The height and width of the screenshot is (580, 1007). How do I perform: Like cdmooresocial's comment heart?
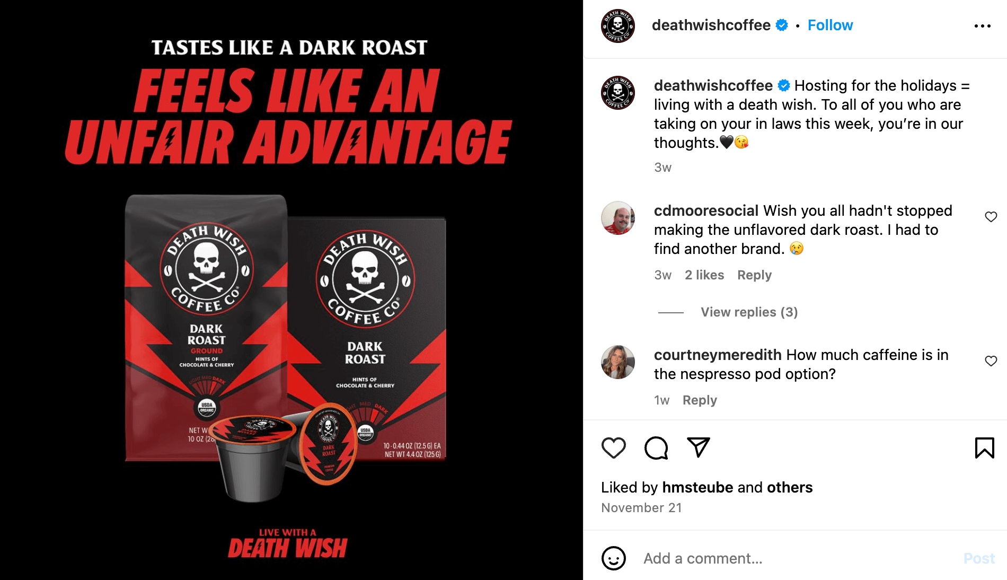click(x=991, y=216)
